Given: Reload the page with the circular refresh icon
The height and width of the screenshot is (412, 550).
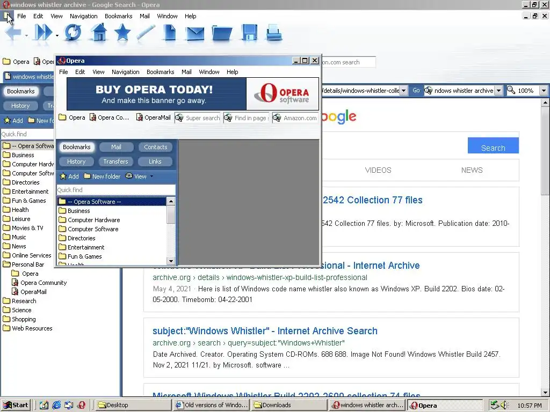Looking at the screenshot, I should pyautogui.click(x=73, y=33).
